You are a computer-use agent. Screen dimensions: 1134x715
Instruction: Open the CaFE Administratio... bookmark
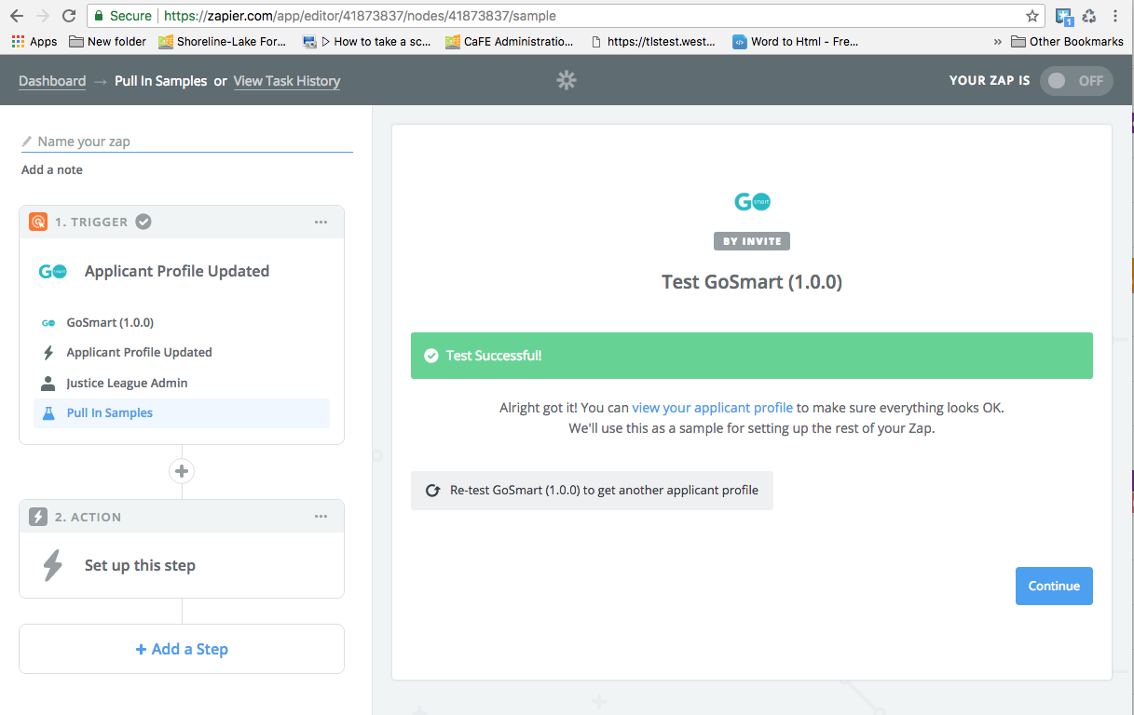[510, 41]
